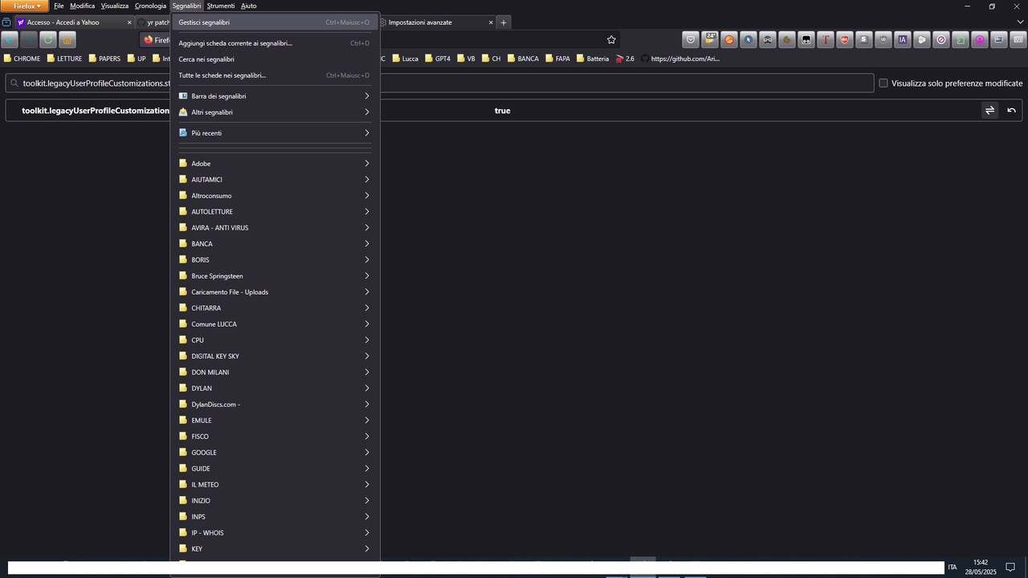Screen dimensions: 1028x578
Task: Click the green puzzle extension icon
Action: pyautogui.click(x=961, y=39)
